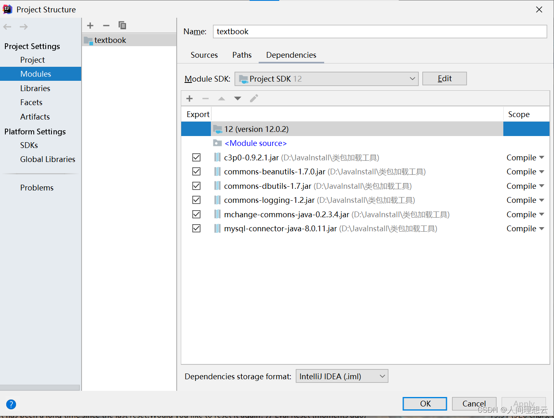Click IntelliJ logo in title bar
Screen dimensions: 554x418
tap(7, 9)
